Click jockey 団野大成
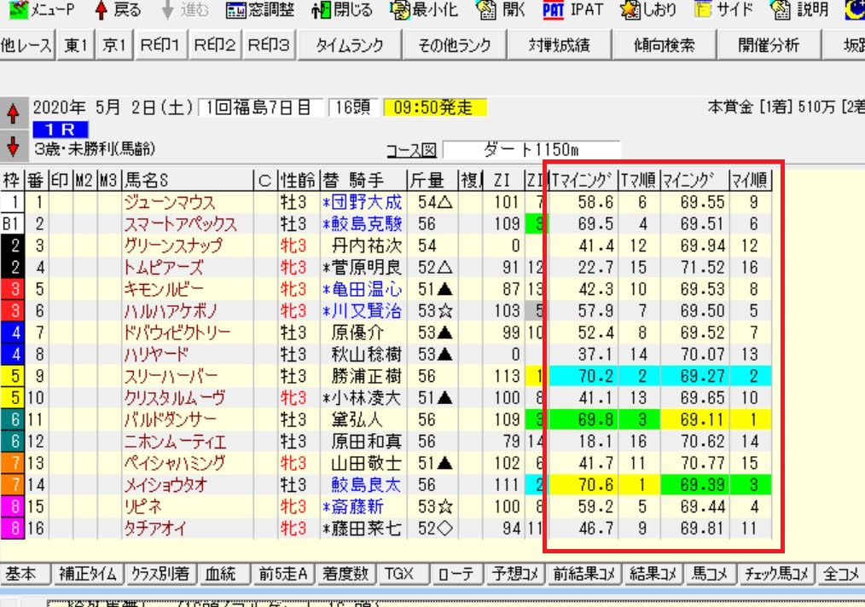The height and width of the screenshot is (607, 865). [366, 202]
